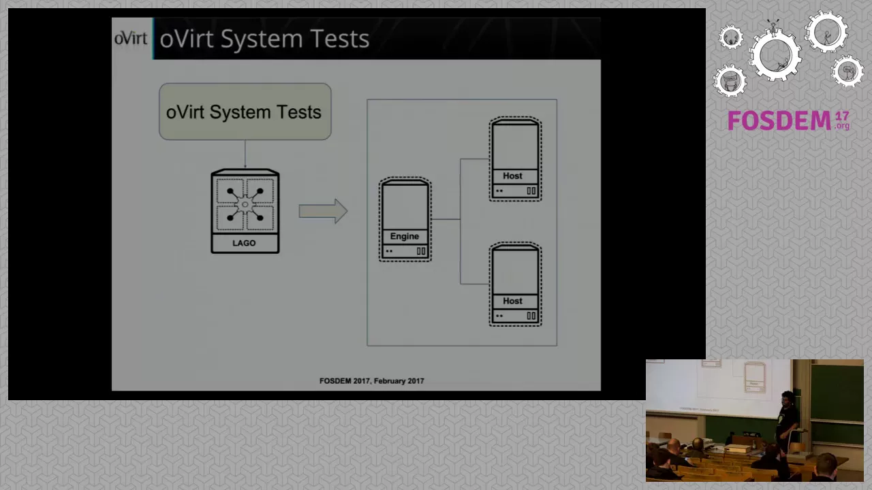Click the LAGO label
Image resolution: width=872 pixels, height=490 pixels.
[x=244, y=243]
